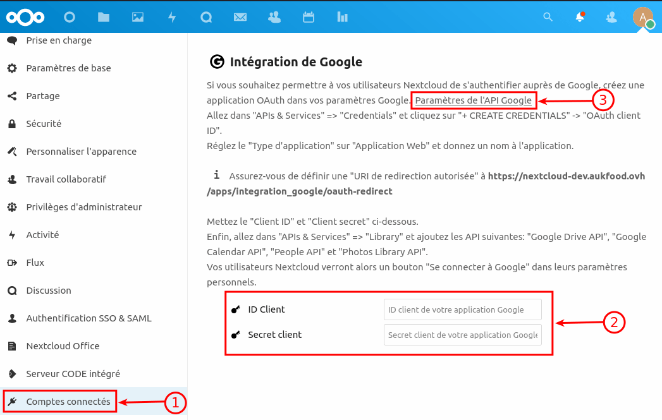
Task: Open the notifications bell
Action: (x=580, y=17)
